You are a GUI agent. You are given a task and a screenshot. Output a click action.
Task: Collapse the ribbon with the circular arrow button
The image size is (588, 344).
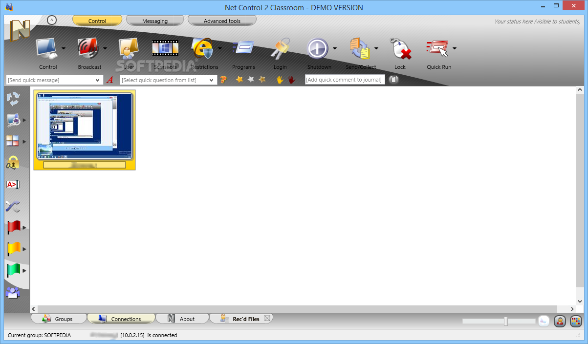pos(52,21)
